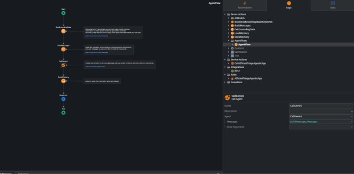Select the CallGemini agent node on canvas
Screen dimensions: 354x174
pyautogui.click(x=63, y=65)
